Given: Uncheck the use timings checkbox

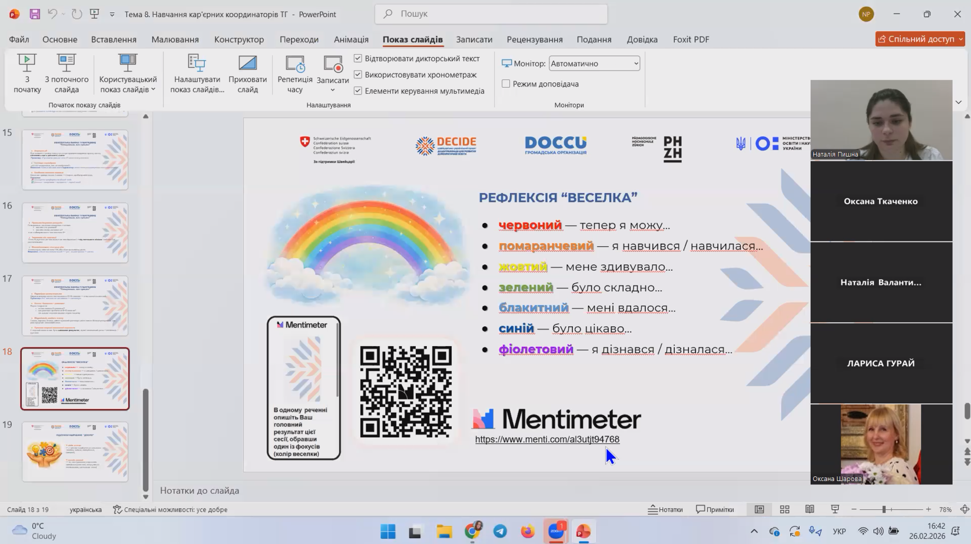Looking at the screenshot, I should (x=358, y=75).
